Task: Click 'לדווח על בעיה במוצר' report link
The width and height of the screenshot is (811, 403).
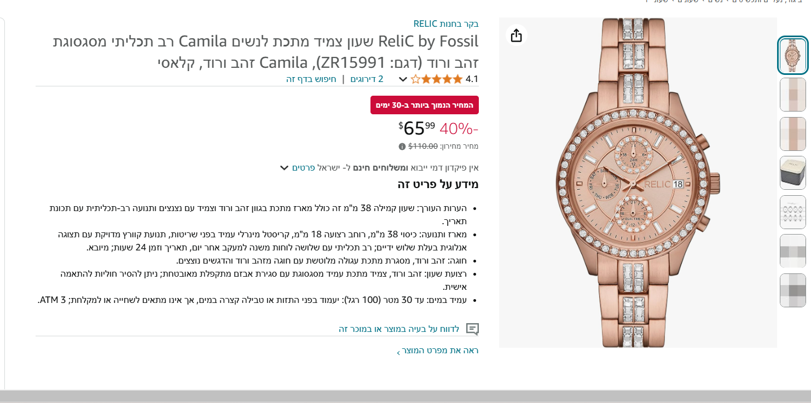Action: 399,329
